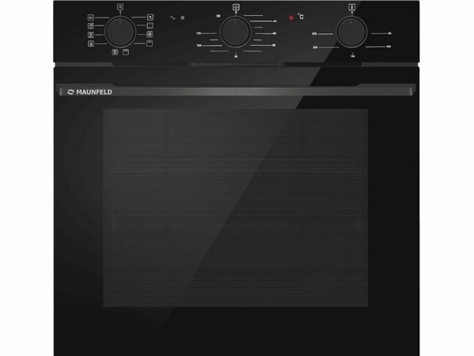The image size is (474, 356).
Task: Click the timer ON label
Action: click(x=218, y=16)
